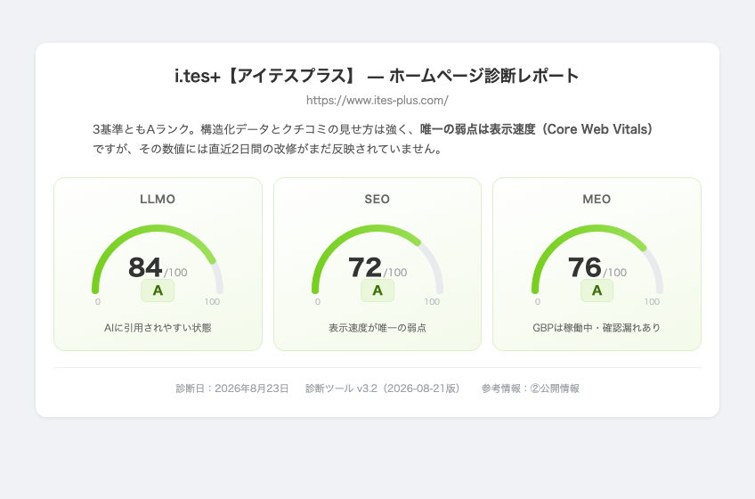Viewport: 755px width, 499px height.
Task: Click the /100 label beside MEO score
Action: click(x=615, y=273)
